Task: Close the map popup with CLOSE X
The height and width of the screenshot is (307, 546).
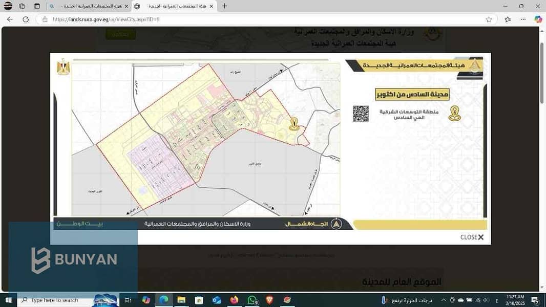Action: click(x=472, y=237)
